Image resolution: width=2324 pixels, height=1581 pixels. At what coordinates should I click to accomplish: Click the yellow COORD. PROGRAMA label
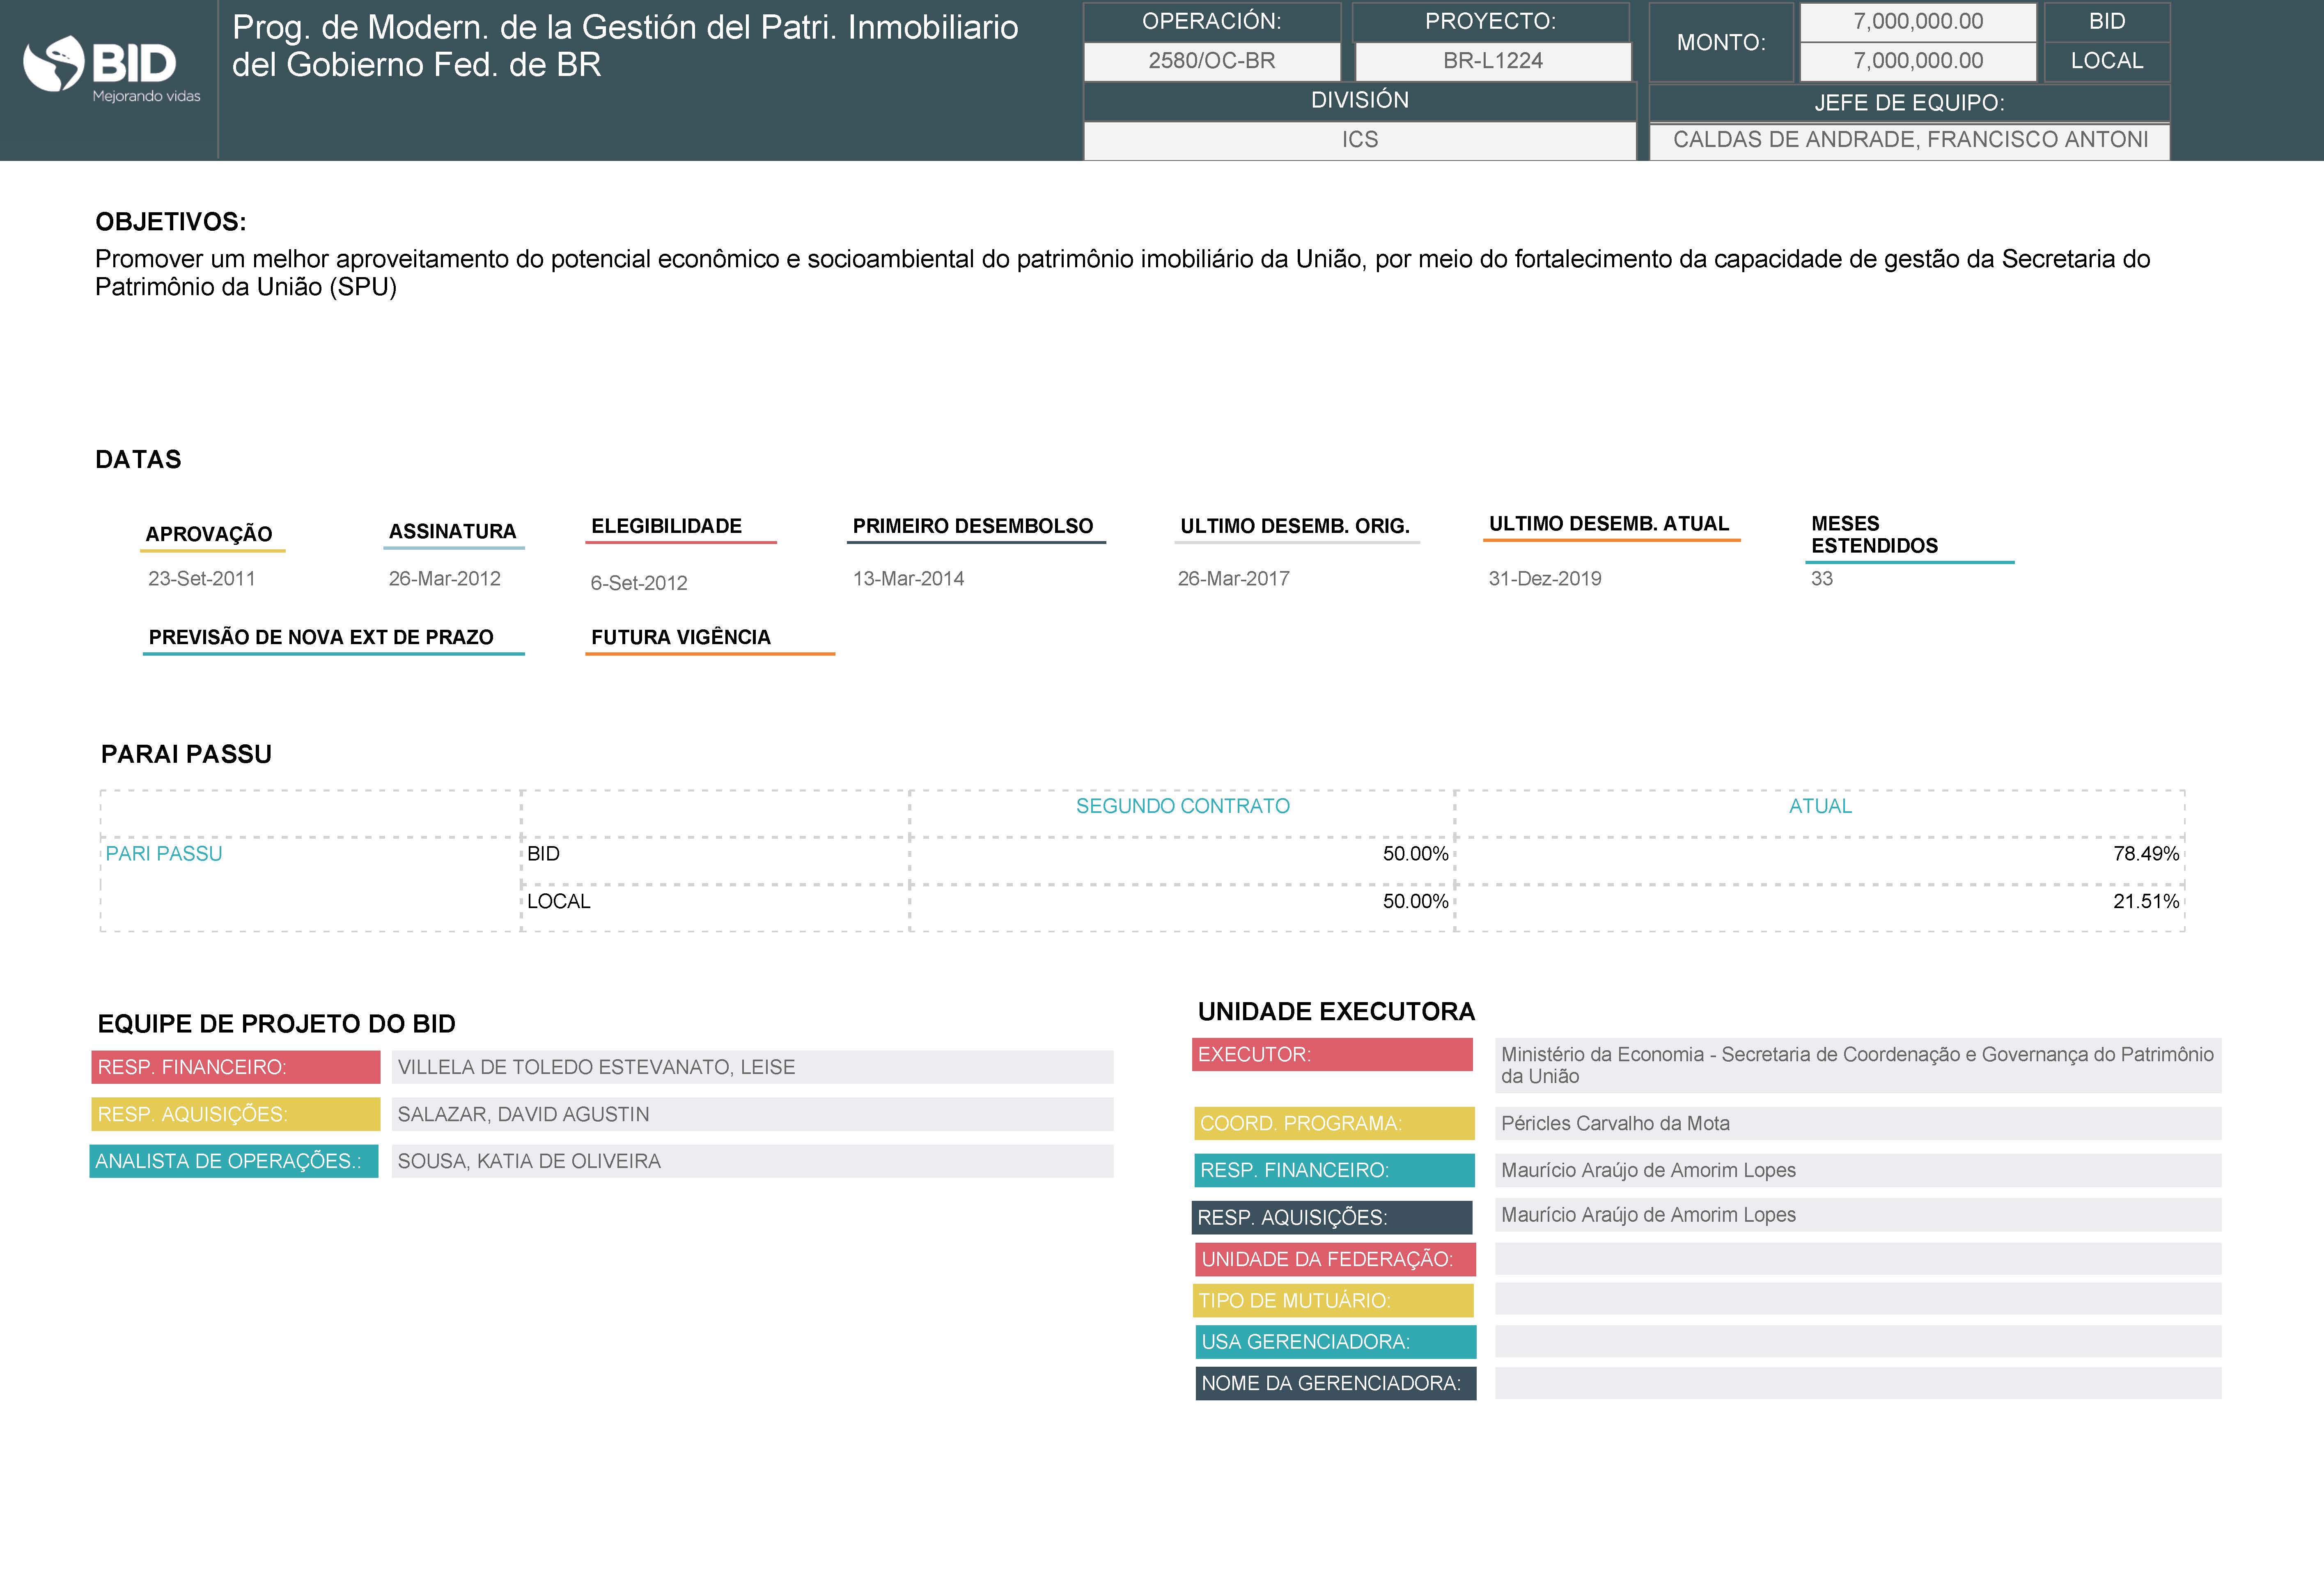(1334, 1123)
